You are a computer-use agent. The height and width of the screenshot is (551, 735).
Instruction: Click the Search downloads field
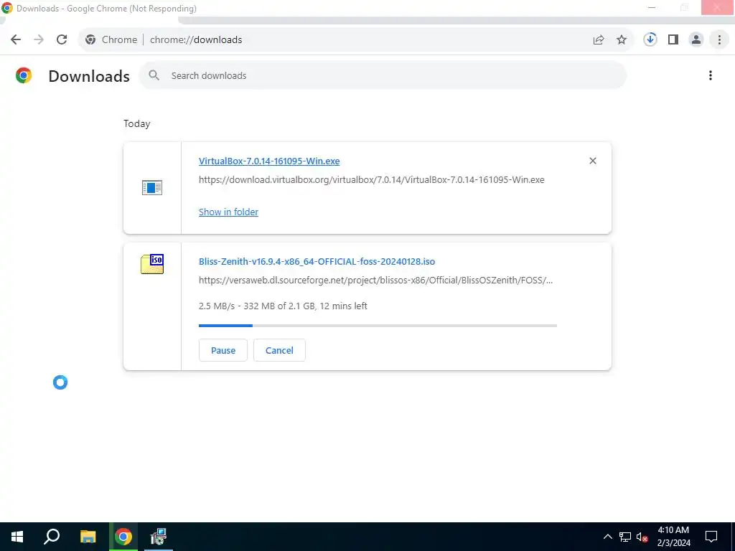(383, 75)
